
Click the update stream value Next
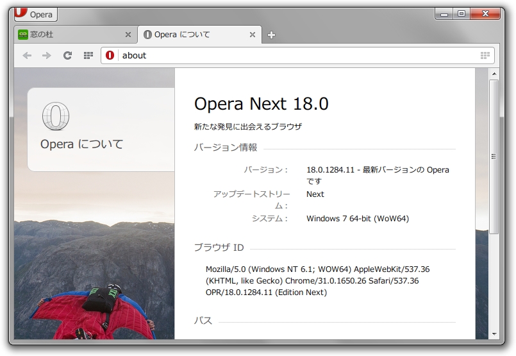pyautogui.click(x=315, y=194)
